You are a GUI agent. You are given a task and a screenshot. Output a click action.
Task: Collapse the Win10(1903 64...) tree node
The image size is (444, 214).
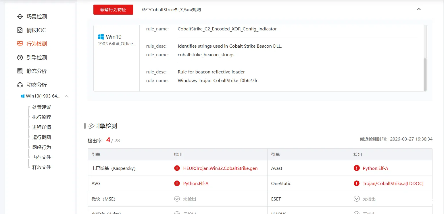tap(66, 96)
